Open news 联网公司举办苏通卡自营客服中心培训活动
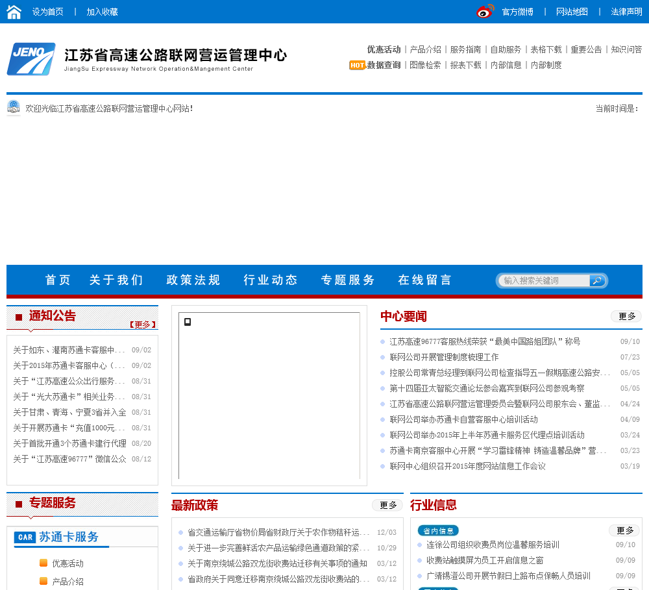This screenshot has height=590, width=649. click(463, 419)
